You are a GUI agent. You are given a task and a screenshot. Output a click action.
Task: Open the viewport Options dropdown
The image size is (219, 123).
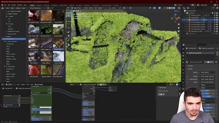coord(177,11)
